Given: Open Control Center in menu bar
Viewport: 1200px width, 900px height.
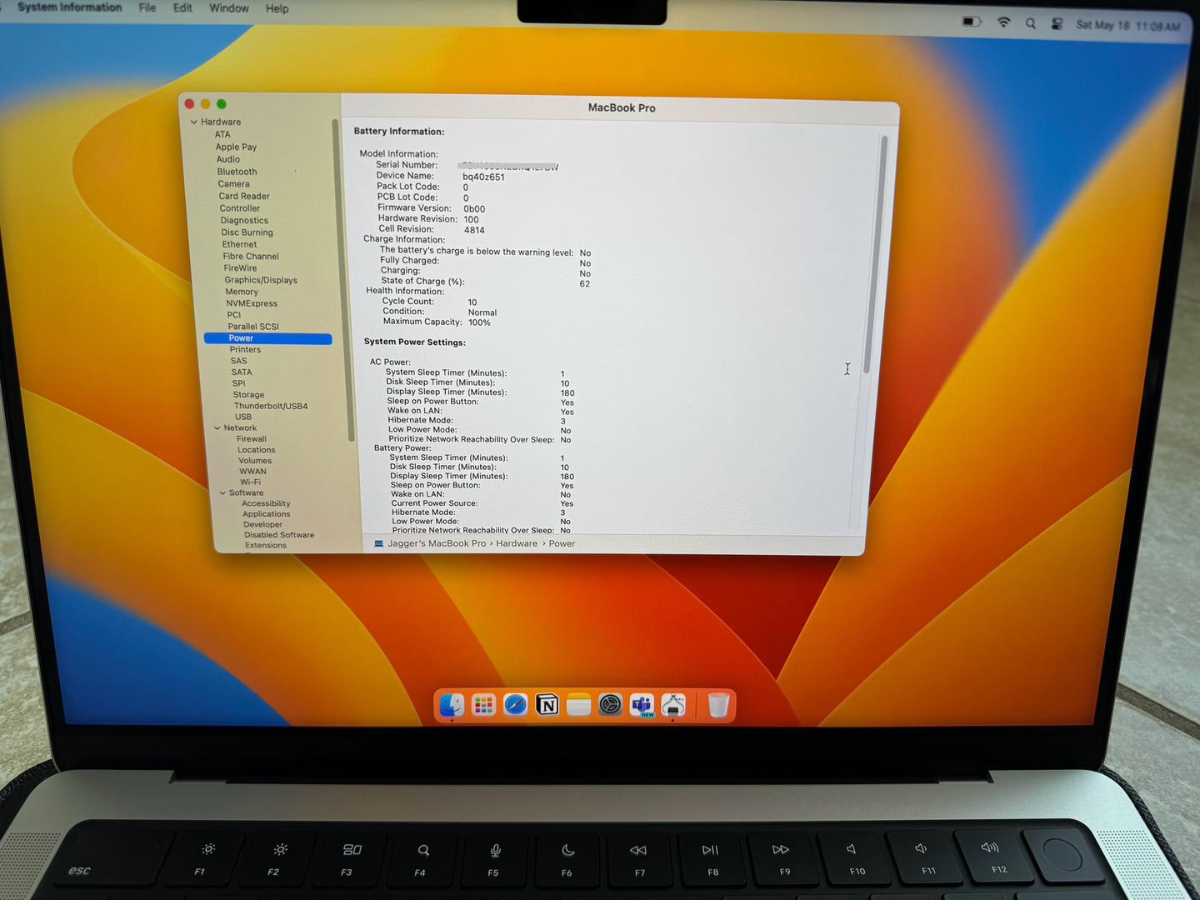Looking at the screenshot, I should tap(1057, 24).
